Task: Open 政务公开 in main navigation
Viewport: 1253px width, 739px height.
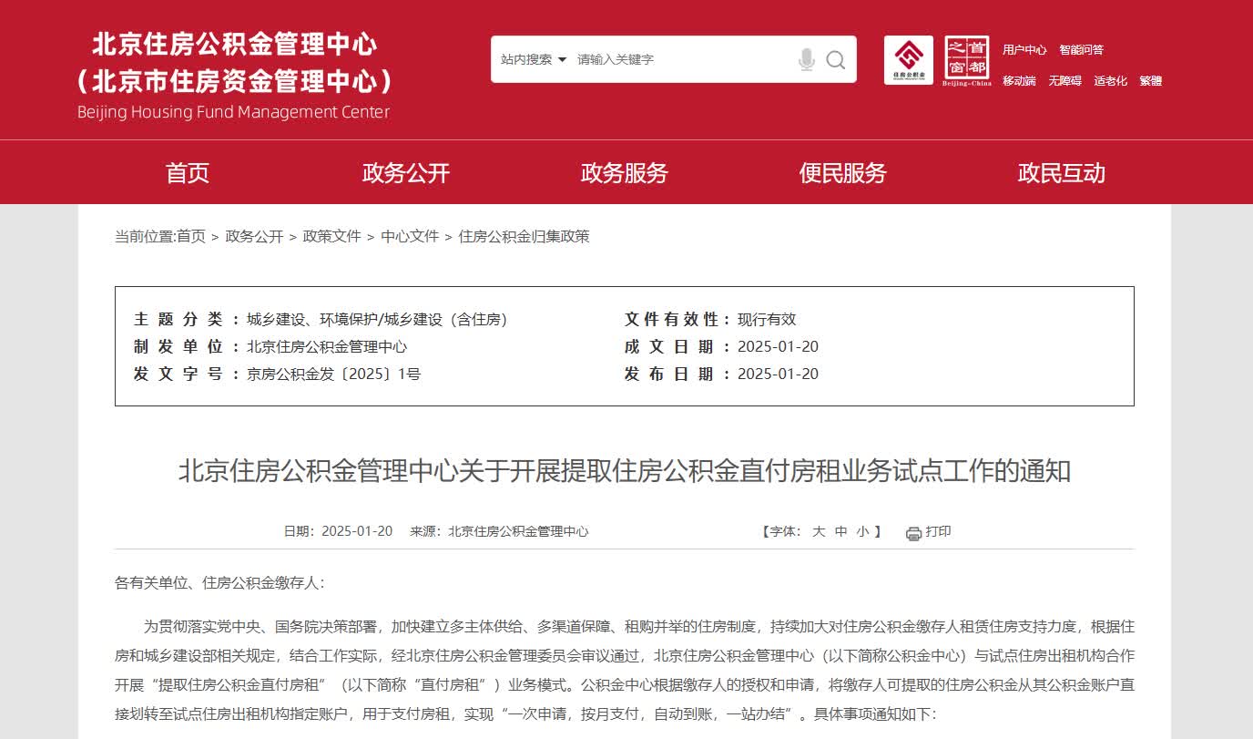Action: tap(406, 173)
